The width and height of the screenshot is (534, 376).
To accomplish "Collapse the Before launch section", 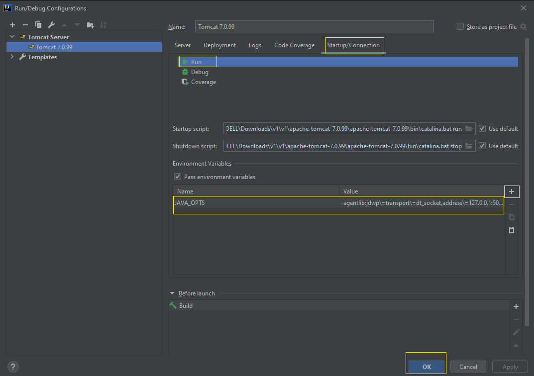I will click(173, 293).
